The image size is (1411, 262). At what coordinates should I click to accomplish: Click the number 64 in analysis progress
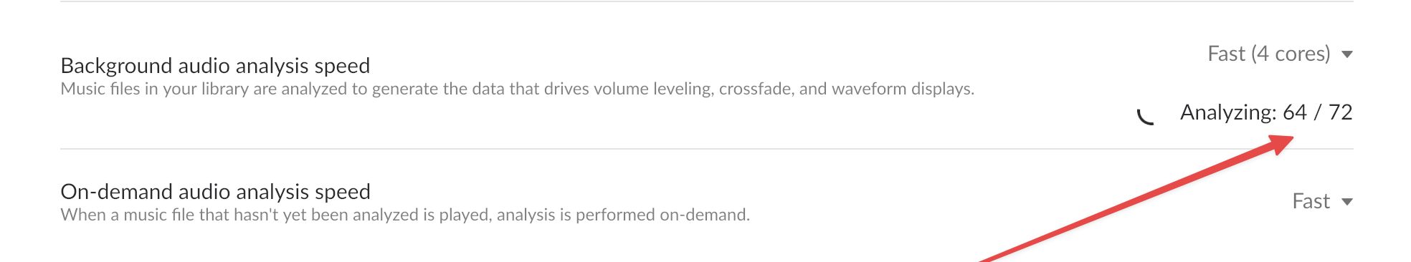tap(1295, 112)
